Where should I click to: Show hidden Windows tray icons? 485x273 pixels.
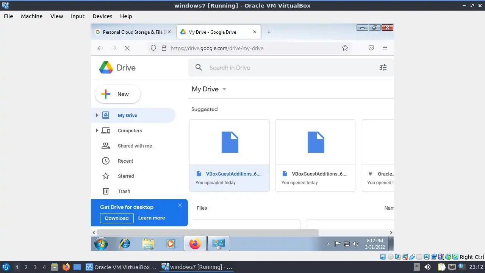coord(328,244)
